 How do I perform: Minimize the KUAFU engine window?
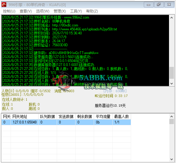click(x=149, y=5)
